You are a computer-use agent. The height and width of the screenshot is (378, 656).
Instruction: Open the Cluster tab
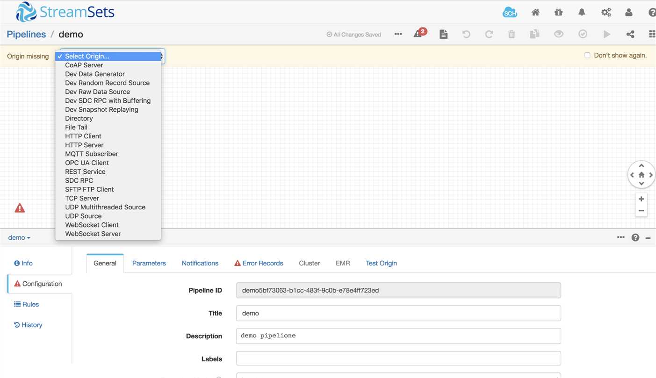tap(309, 263)
